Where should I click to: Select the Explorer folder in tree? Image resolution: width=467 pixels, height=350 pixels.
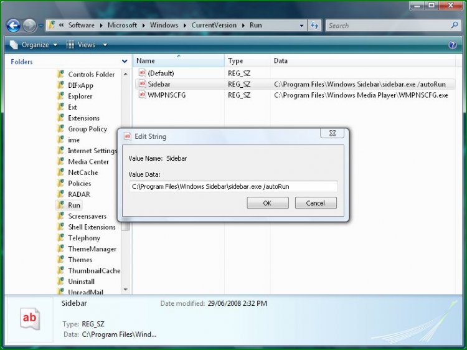pos(80,97)
